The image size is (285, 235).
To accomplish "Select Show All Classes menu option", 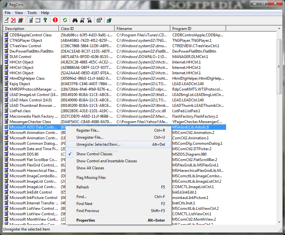I will (x=118, y=168).
